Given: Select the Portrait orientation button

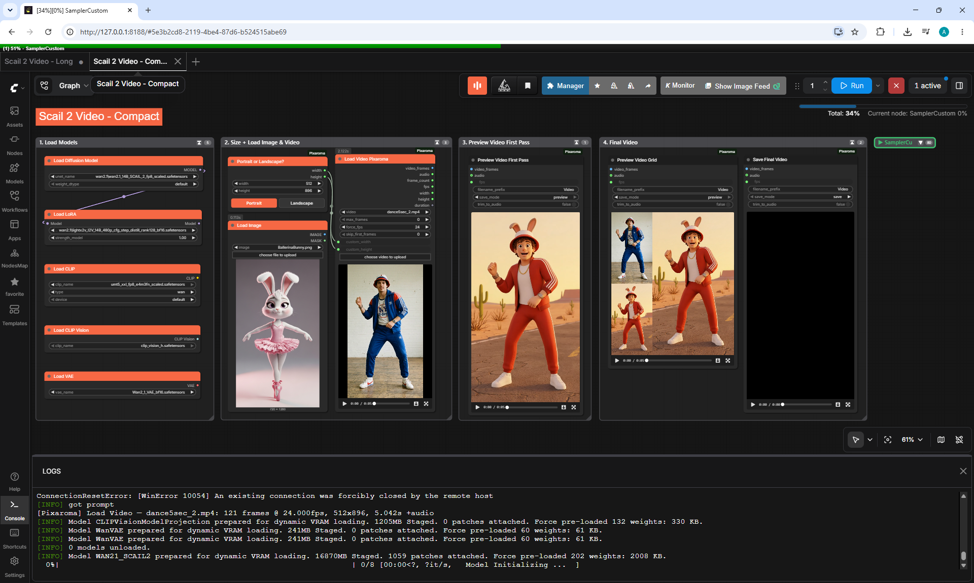Looking at the screenshot, I should point(254,203).
